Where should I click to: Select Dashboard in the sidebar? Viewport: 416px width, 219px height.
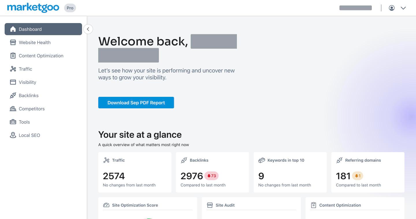[43, 29]
